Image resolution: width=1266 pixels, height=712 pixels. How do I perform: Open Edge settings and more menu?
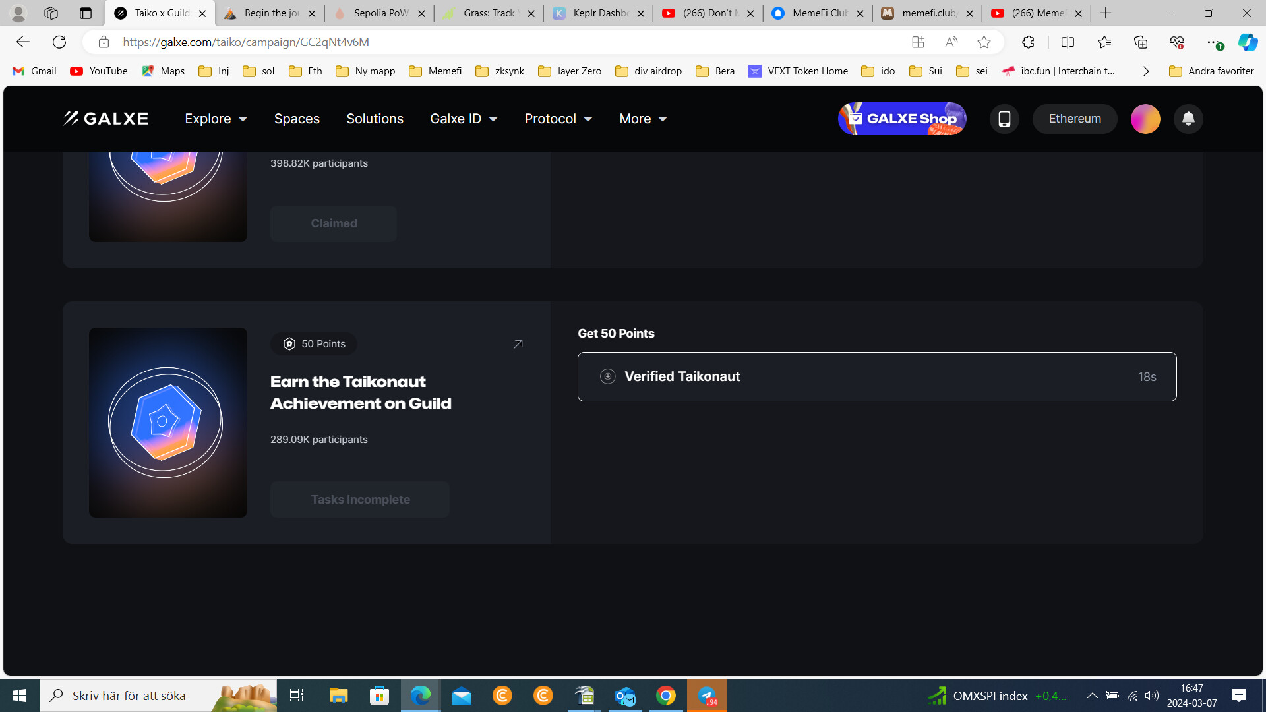coord(1213,42)
